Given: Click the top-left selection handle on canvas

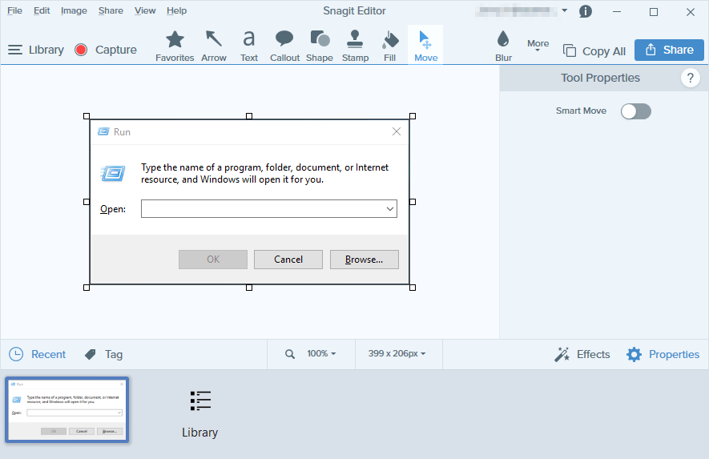Looking at the screenshot, I should (87, 116).
